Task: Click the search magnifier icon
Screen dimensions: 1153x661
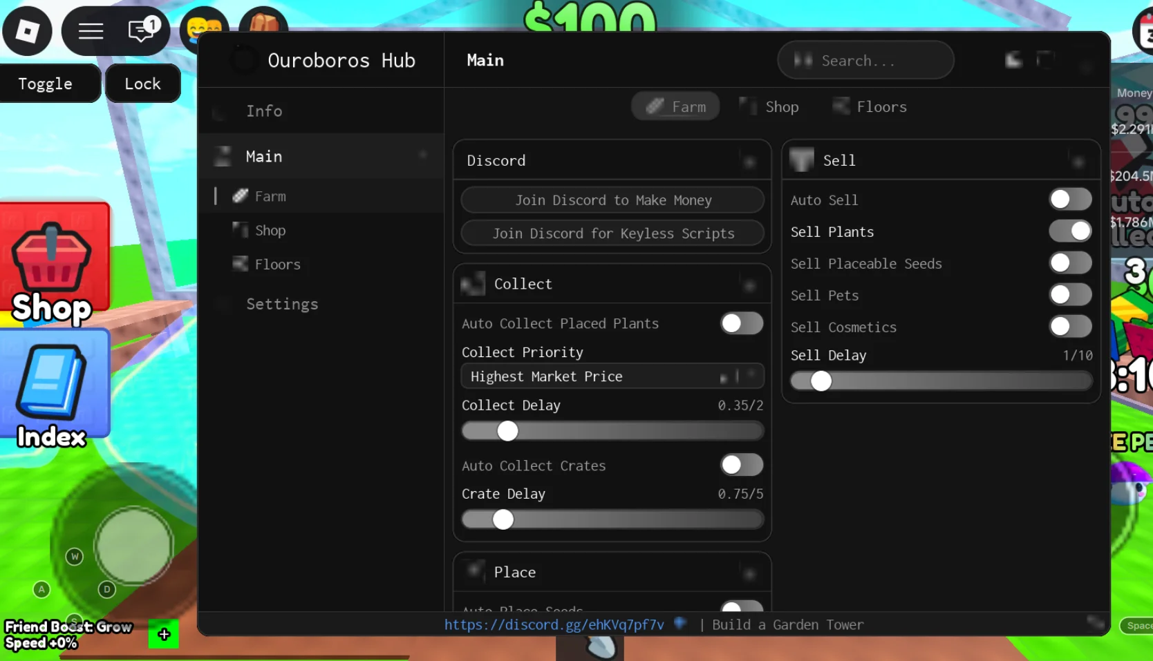Action: pos(803,60)
